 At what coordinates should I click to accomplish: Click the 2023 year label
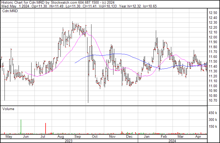(x=69, y=141)
